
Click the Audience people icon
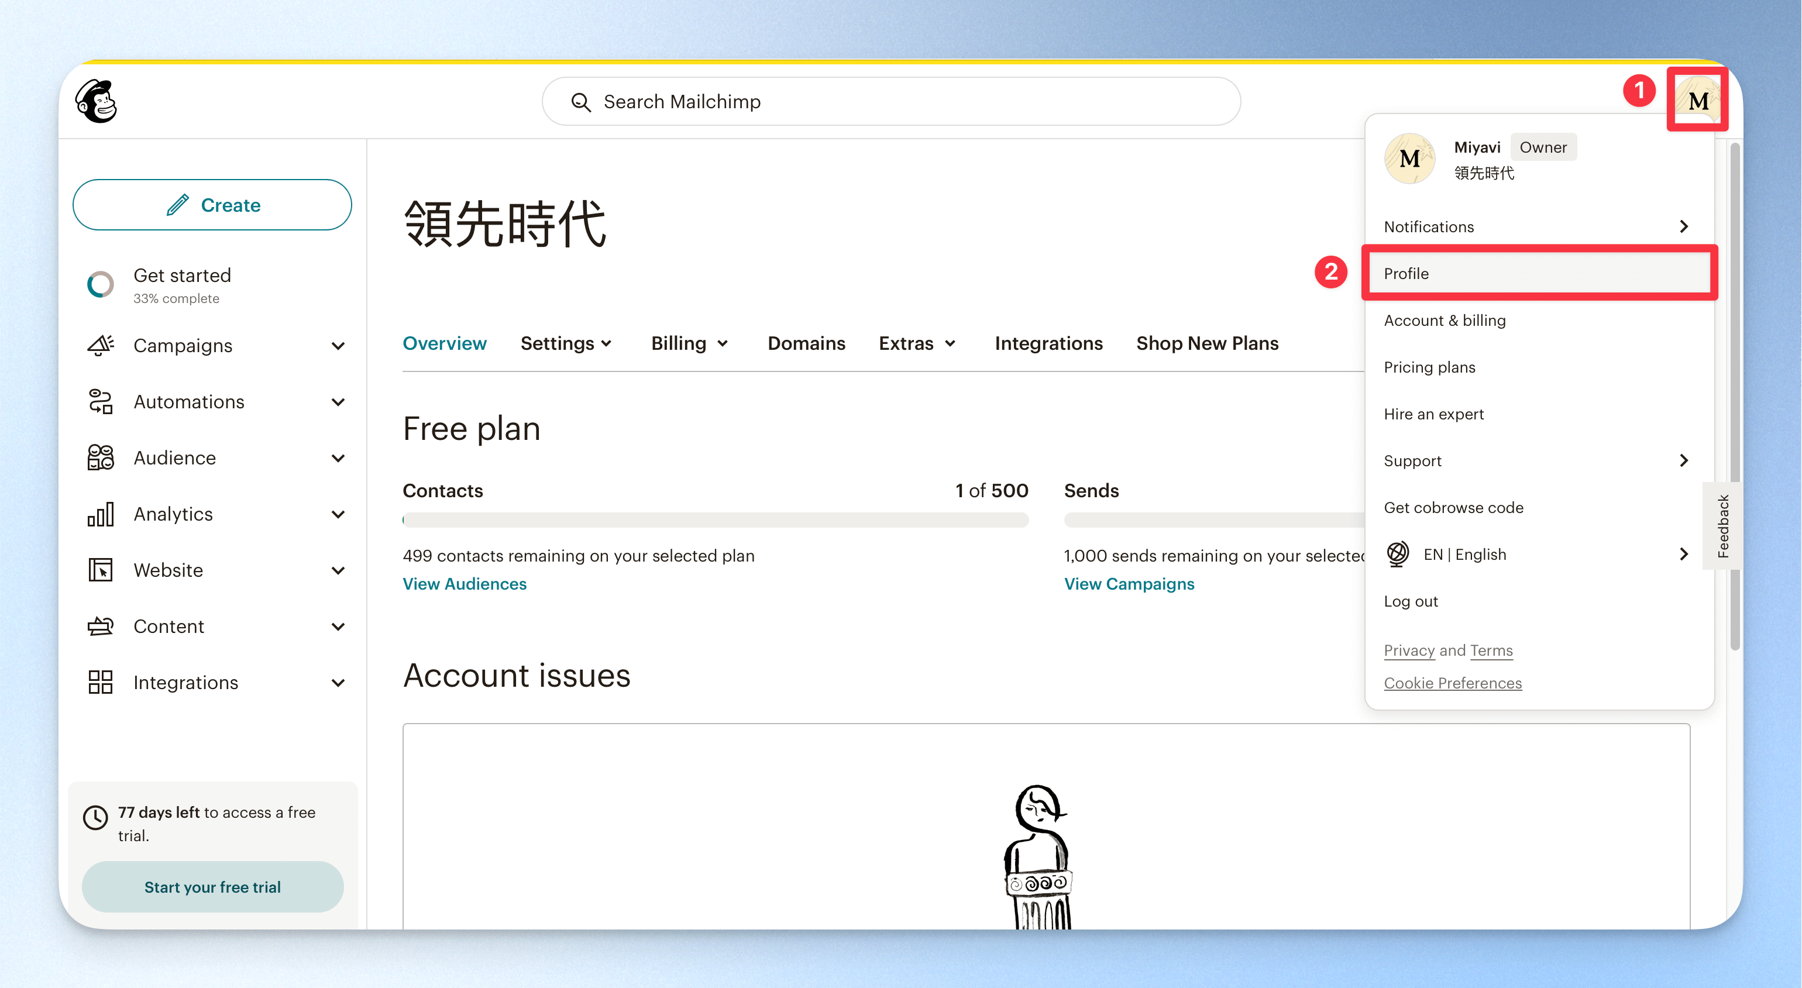tap(100, 457)
